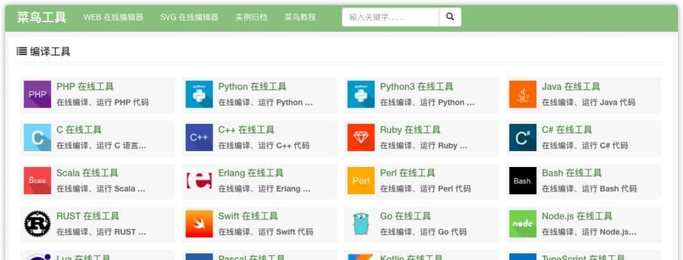Open SVG 在线编辑器 in the navbar
This screenshot has width=683, height=260.
click(x=189, y=18)
